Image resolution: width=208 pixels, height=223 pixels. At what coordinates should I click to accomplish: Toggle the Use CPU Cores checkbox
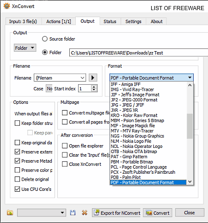coord(17,189)
